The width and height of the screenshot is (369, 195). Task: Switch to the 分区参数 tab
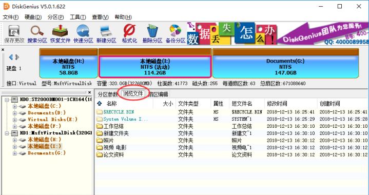(x=107, y=94)
